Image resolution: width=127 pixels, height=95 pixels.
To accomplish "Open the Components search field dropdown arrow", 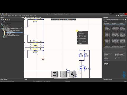I will (x=126, y=22).
